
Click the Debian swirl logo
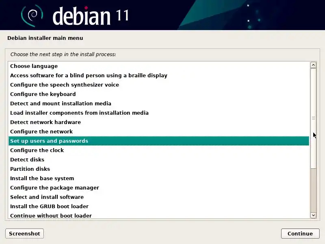point(32,16)
